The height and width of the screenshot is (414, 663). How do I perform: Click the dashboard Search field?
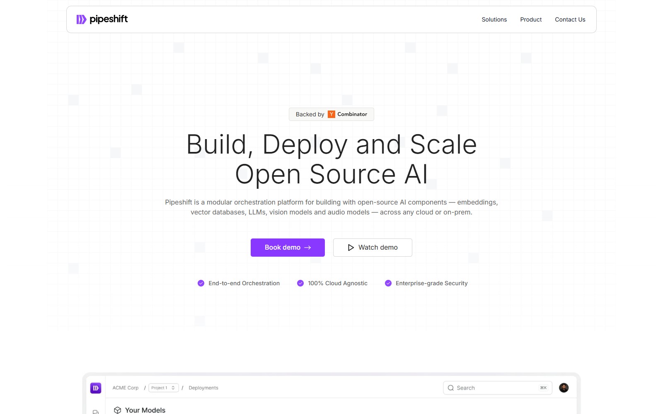498,388
